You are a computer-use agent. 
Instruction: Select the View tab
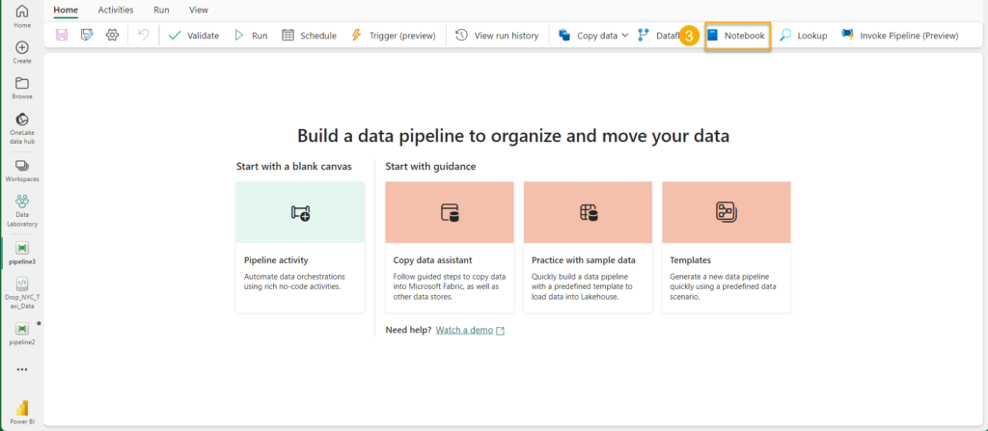(x=199, y=10)
